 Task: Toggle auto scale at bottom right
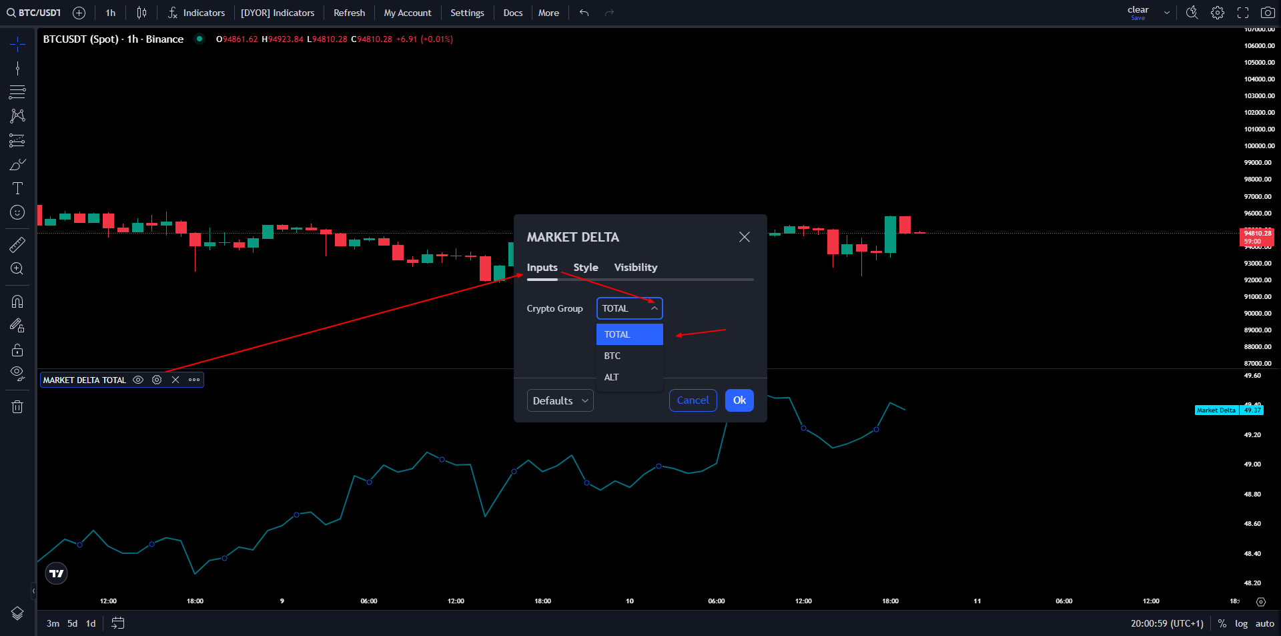[1264, 623]
